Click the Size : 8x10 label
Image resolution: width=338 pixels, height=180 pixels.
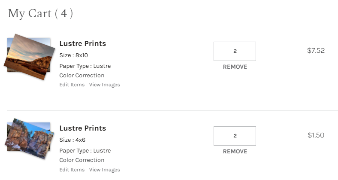(x=73, y=55)
